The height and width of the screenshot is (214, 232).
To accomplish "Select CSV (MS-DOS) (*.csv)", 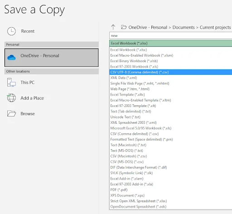I will tap(171, 161).
